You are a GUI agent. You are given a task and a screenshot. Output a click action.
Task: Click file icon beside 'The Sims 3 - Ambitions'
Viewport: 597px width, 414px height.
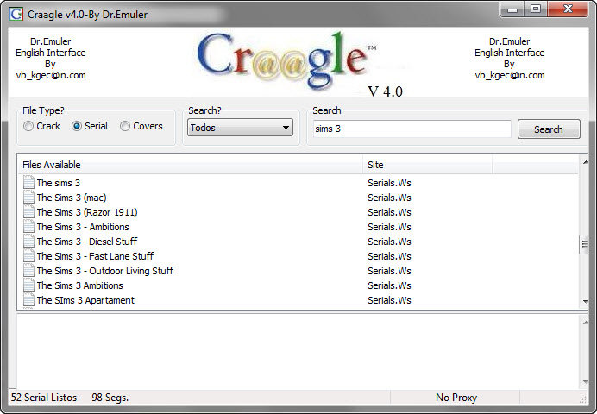tap(28, 227)
